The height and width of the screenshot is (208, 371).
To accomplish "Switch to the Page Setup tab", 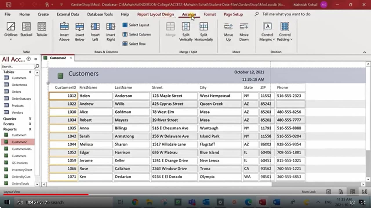I will tap(233, 14).
